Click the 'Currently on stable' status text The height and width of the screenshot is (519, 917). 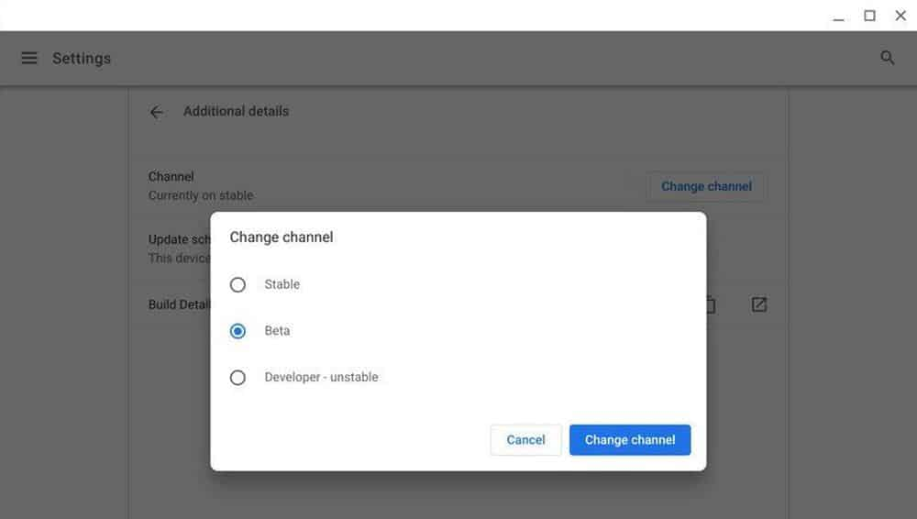pyautogui.click(x=201, y=195)
